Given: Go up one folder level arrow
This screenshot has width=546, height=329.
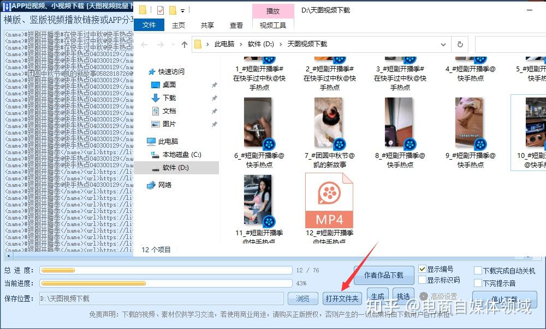Looking at the screenshot, I should (x=185, y=45).
